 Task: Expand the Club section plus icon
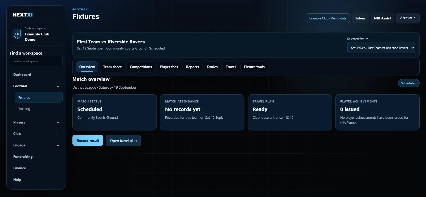(58, 134)
